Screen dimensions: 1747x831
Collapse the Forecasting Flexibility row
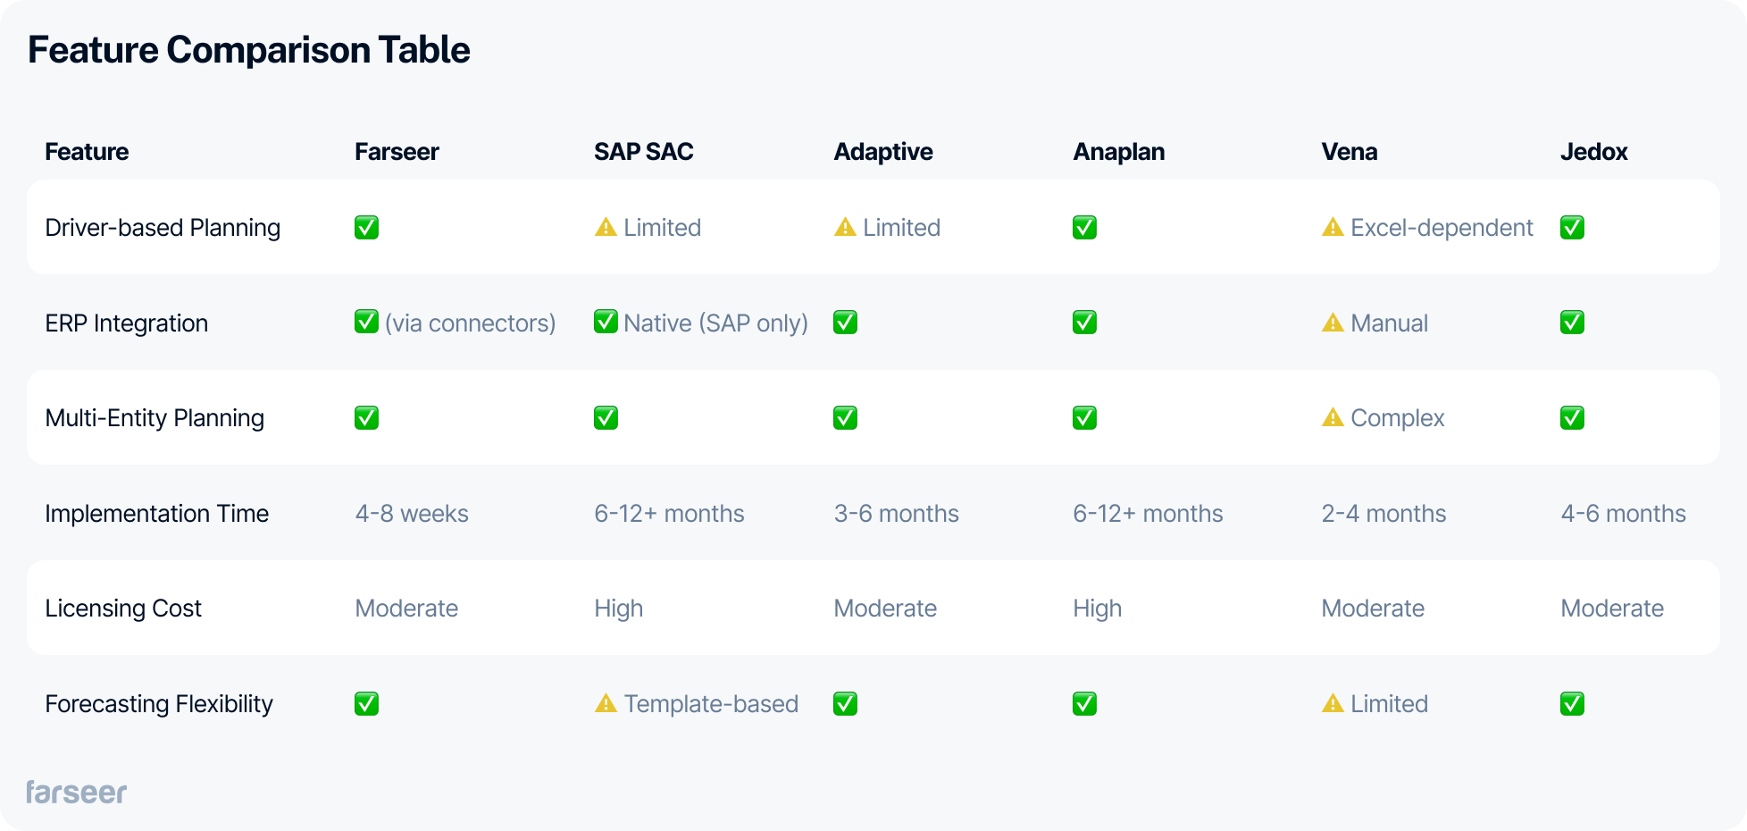pyautogui.click(x=159, y=703)
